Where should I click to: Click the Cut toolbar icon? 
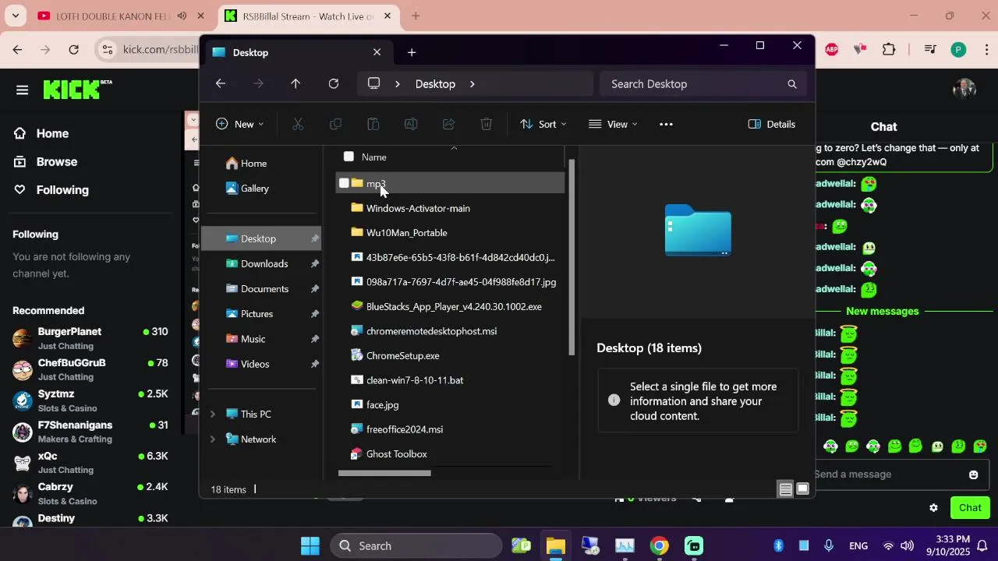298,124
